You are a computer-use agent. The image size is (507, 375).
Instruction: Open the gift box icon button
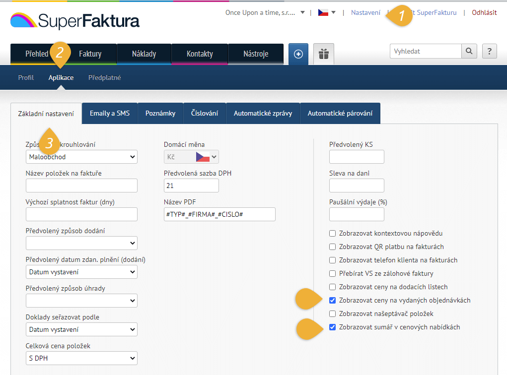tap(323, 54)
